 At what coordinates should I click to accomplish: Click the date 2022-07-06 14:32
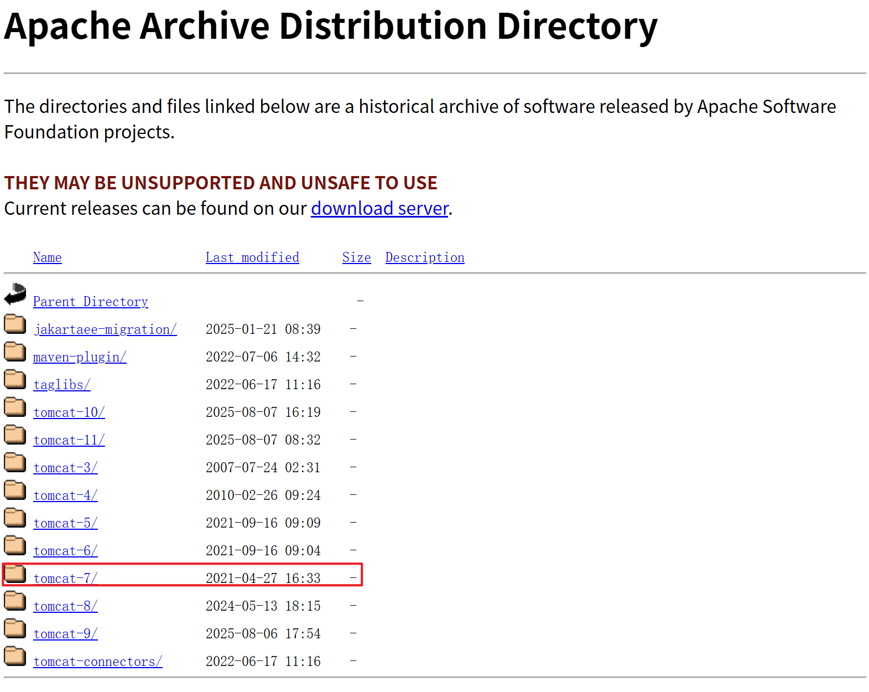[x=263, y=357]
